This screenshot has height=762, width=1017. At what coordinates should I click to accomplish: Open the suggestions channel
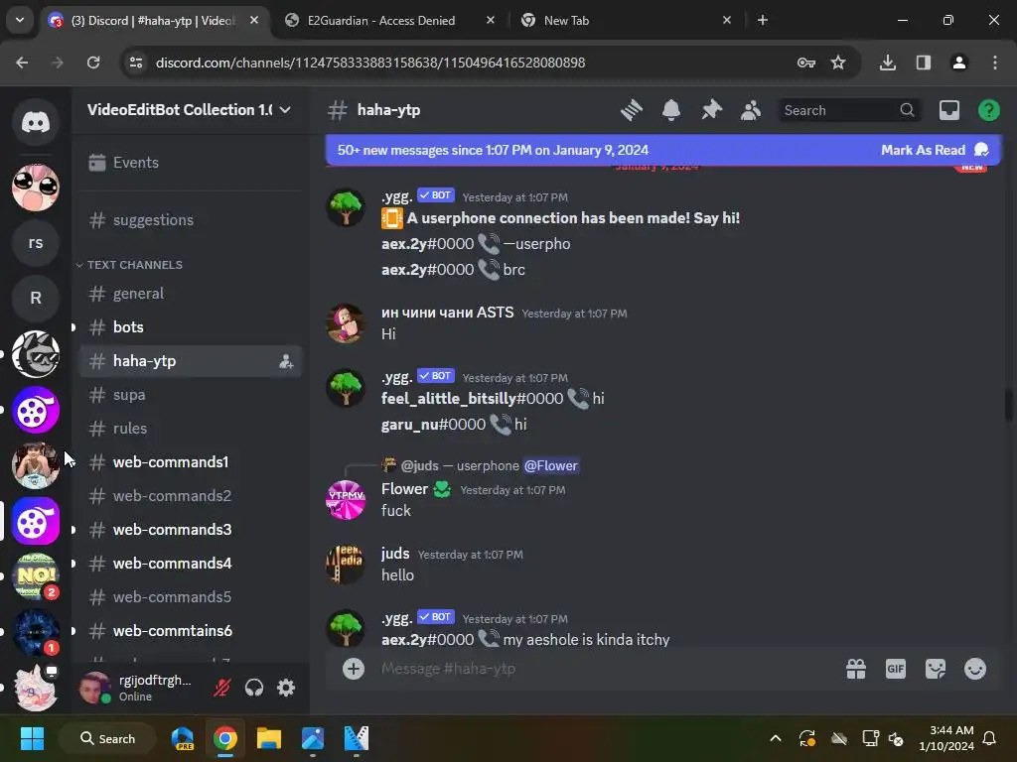point(191,220)
